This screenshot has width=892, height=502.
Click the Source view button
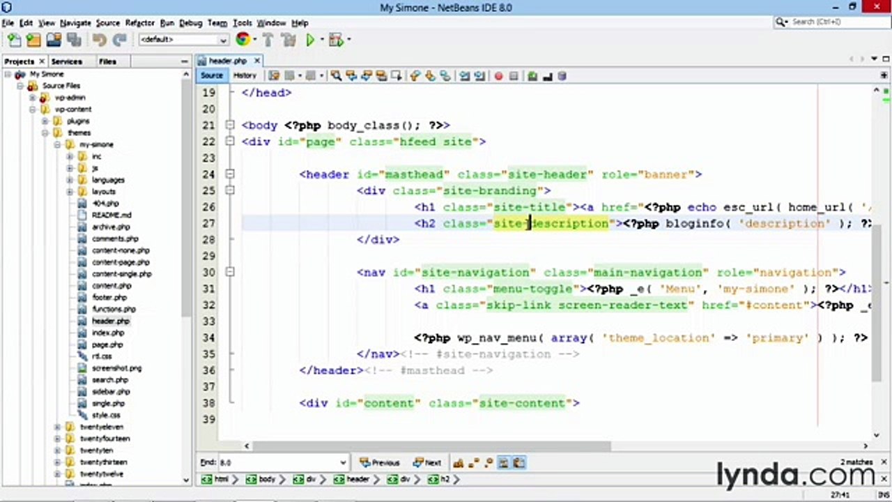coord(212,75)
